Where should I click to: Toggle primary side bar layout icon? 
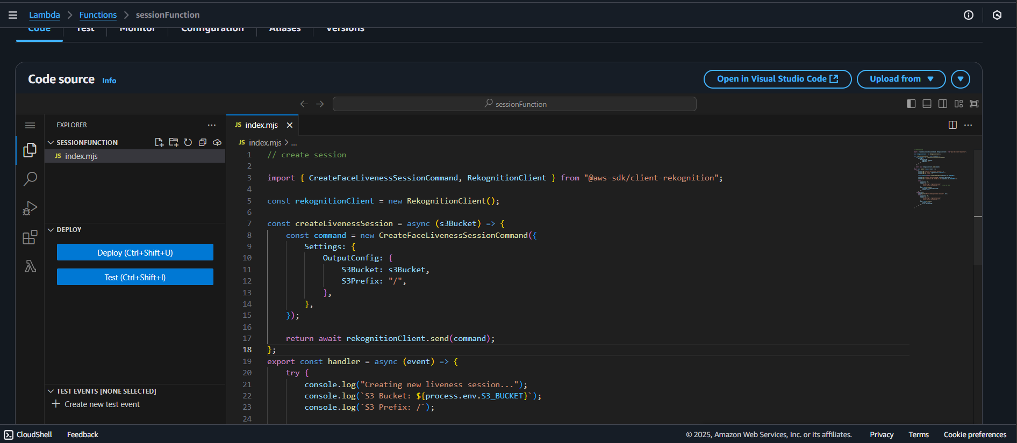(x=911, y=104)
